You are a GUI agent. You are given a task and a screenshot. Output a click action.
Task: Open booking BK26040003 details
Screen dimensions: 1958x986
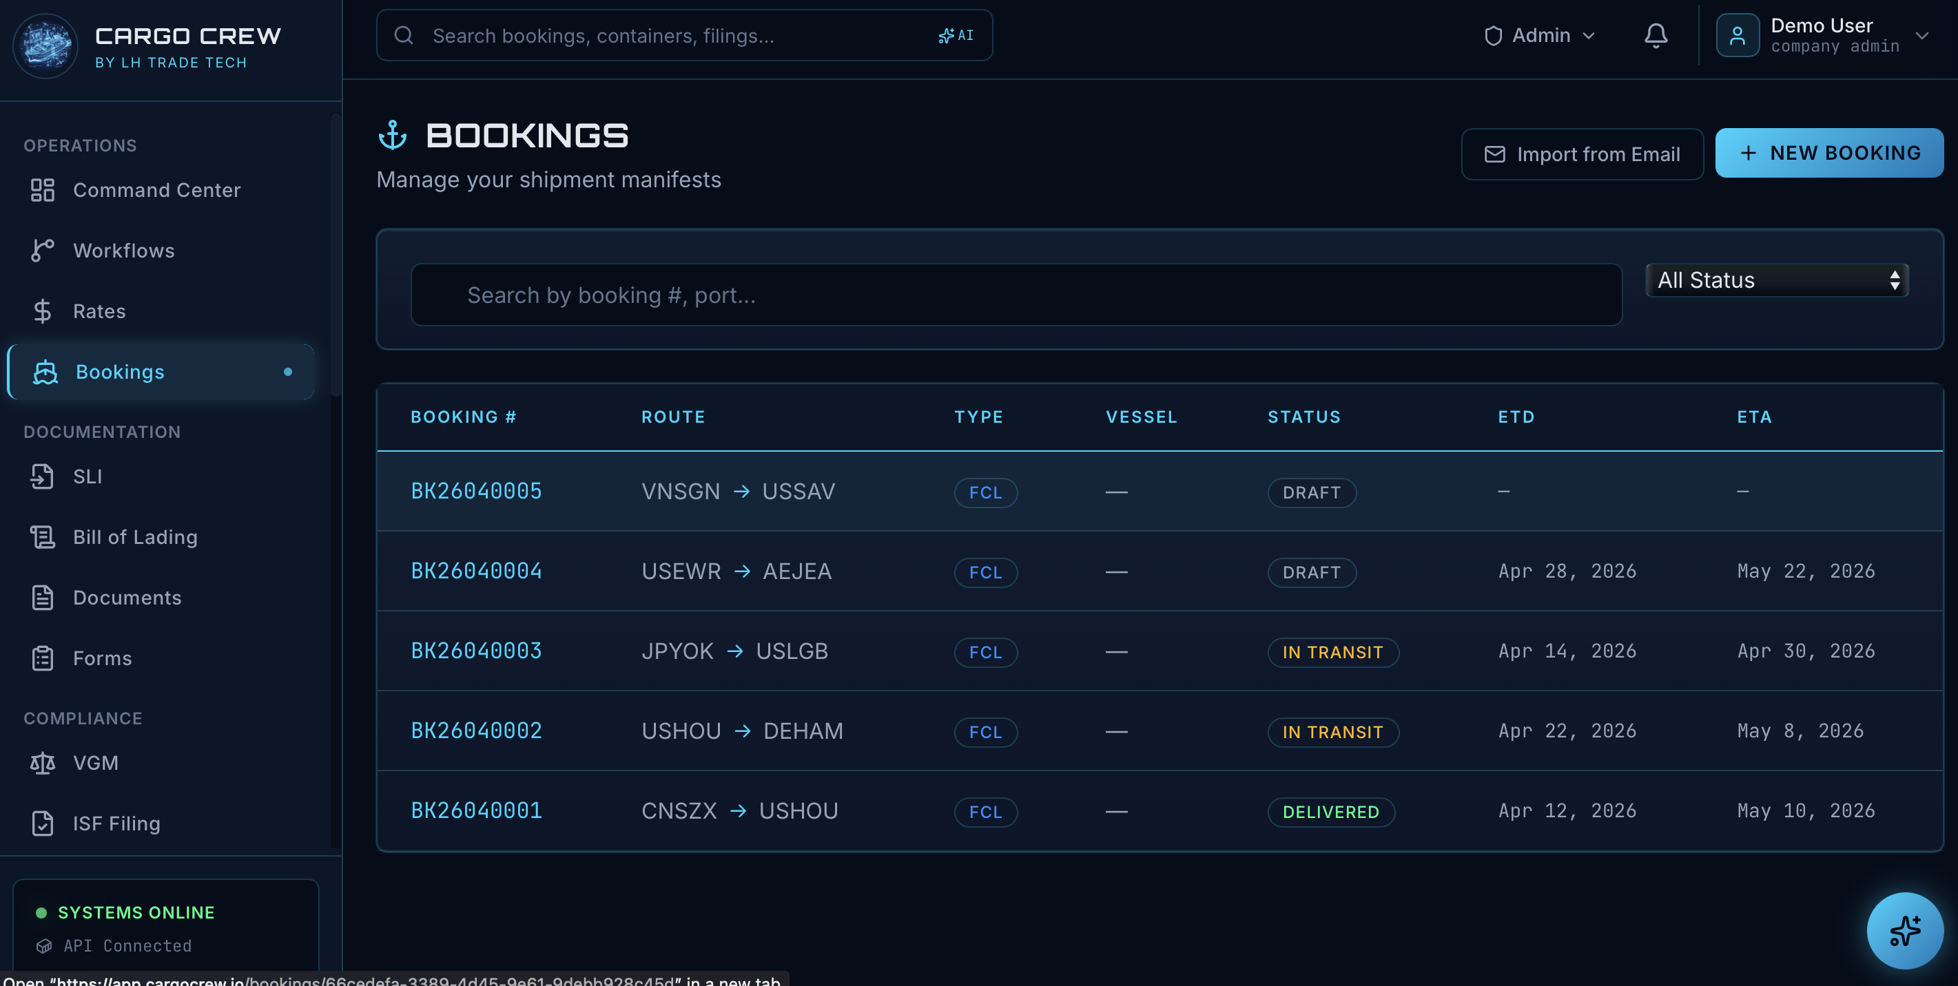coord(476,651)
